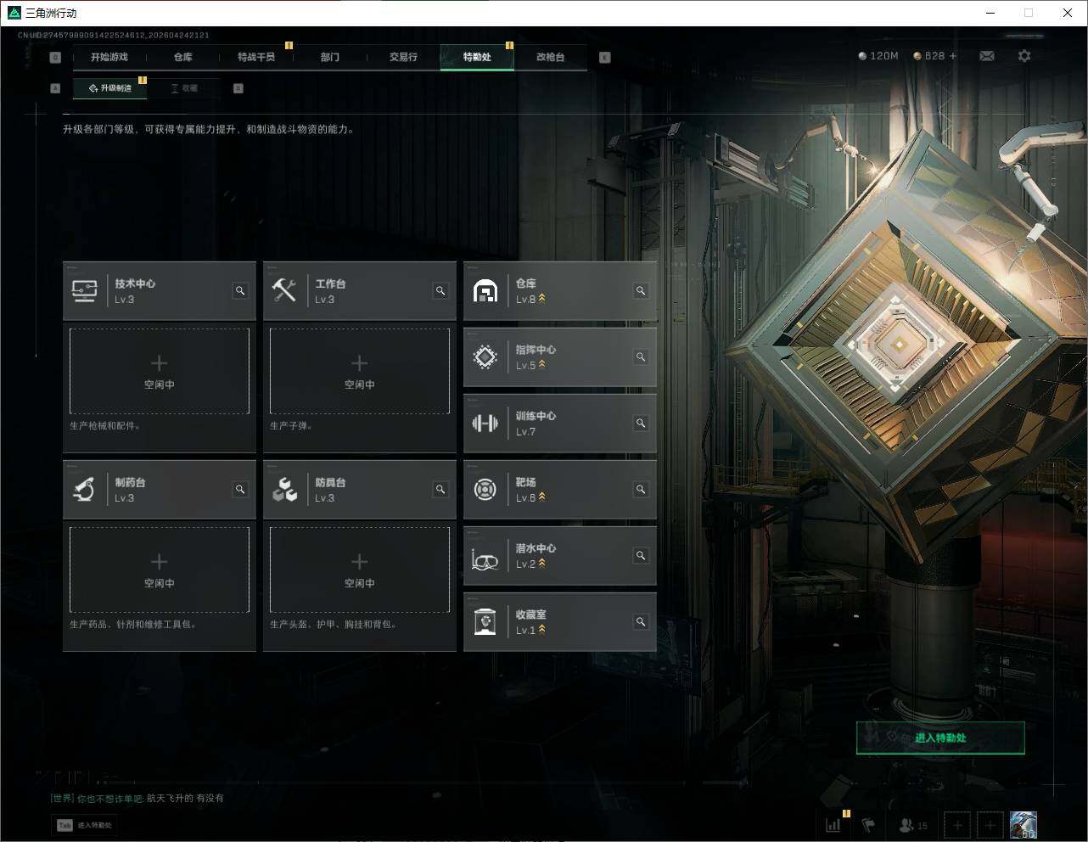
Task: Click the 生产枪械和配件。 description text
Action: click(105, 426)
